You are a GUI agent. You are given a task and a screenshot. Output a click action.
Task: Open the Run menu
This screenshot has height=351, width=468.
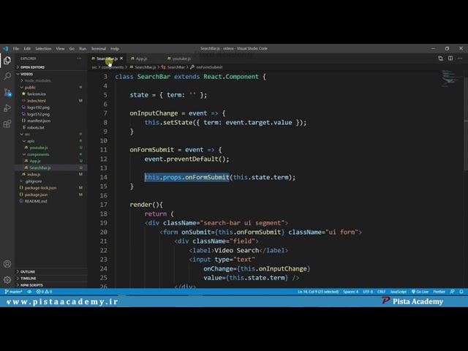pos(83,48)
